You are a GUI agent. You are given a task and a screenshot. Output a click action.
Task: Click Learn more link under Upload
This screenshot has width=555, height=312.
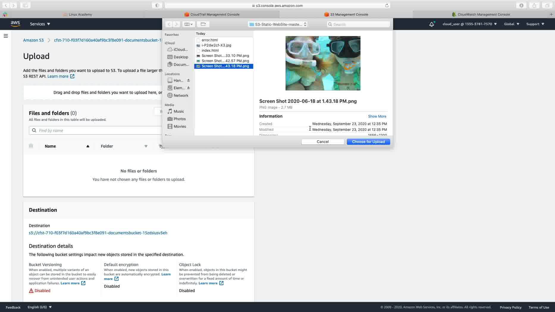[61, 76]
